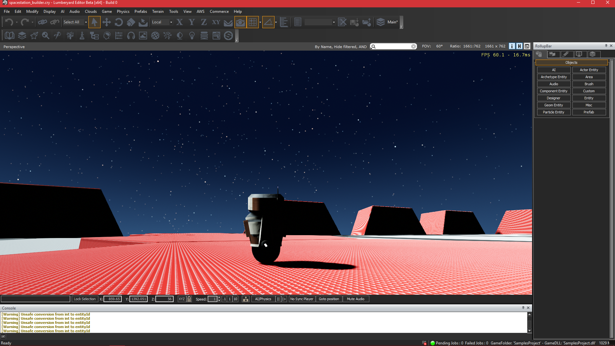Open the Audio headphones editor icon

pyautogui.click(x=131, y=36)
